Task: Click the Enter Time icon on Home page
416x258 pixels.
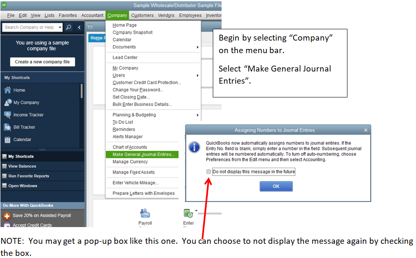Action: point(188,213)
